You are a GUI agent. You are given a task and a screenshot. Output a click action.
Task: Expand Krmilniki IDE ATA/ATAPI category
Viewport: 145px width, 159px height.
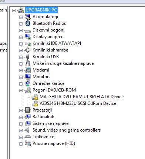click(x=21, y=44)
